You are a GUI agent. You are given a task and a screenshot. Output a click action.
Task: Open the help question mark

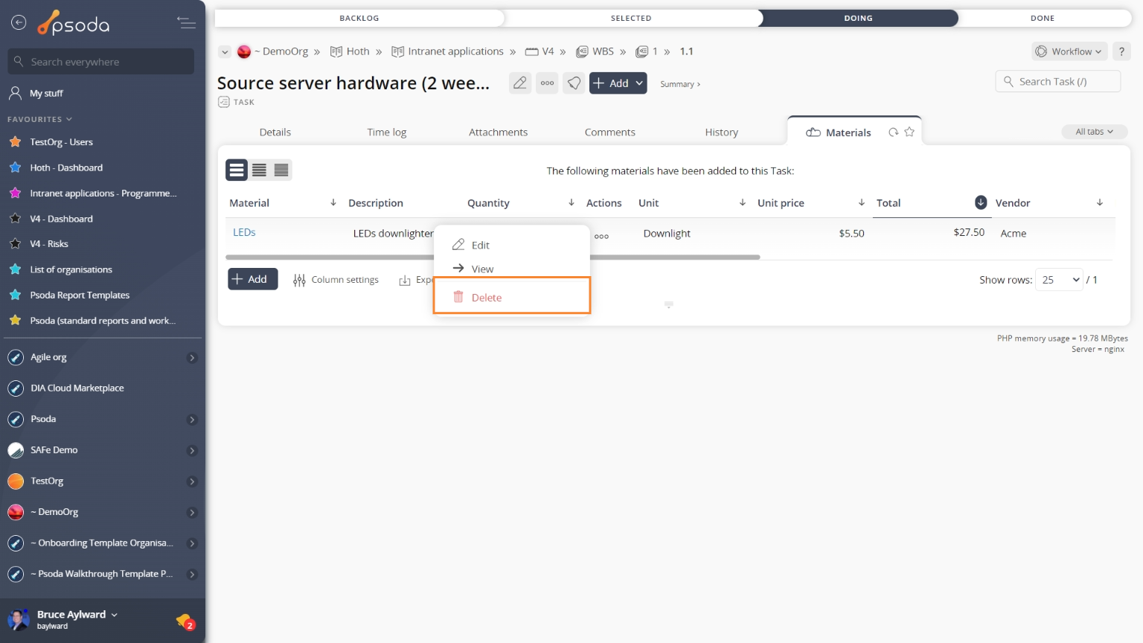[x=1121, y=51]
